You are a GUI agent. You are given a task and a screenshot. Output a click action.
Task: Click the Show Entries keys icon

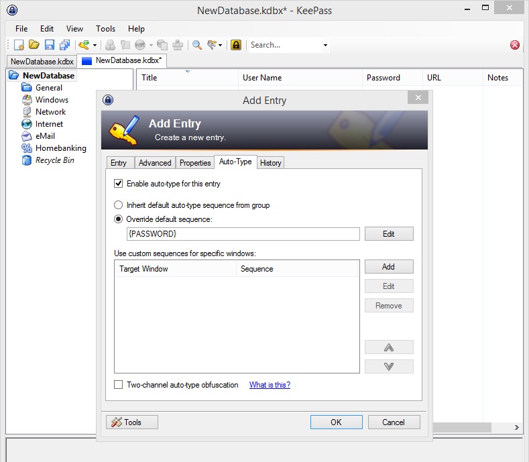click(x=212, y=45)
